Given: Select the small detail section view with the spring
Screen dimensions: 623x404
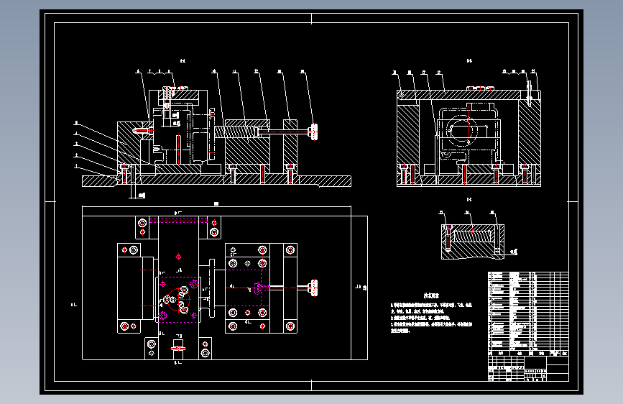Looking at the screenshot, I should click(x=472, y=242).
